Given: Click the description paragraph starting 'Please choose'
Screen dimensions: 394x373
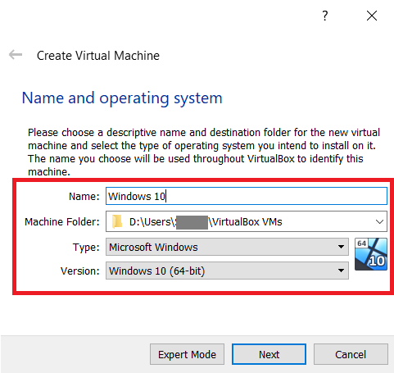Looking at the screenshot, I should (x=204, y=152).
